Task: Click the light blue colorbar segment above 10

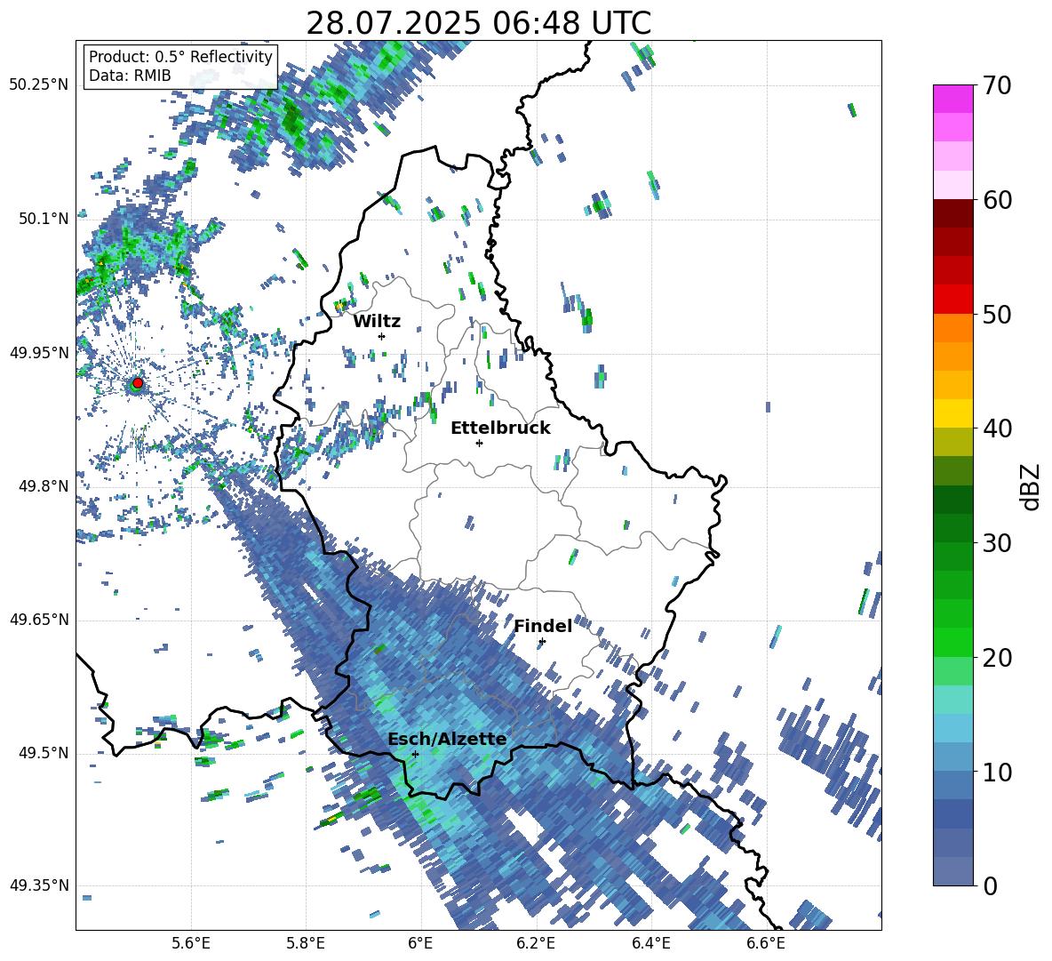Action: pos(952,757)
